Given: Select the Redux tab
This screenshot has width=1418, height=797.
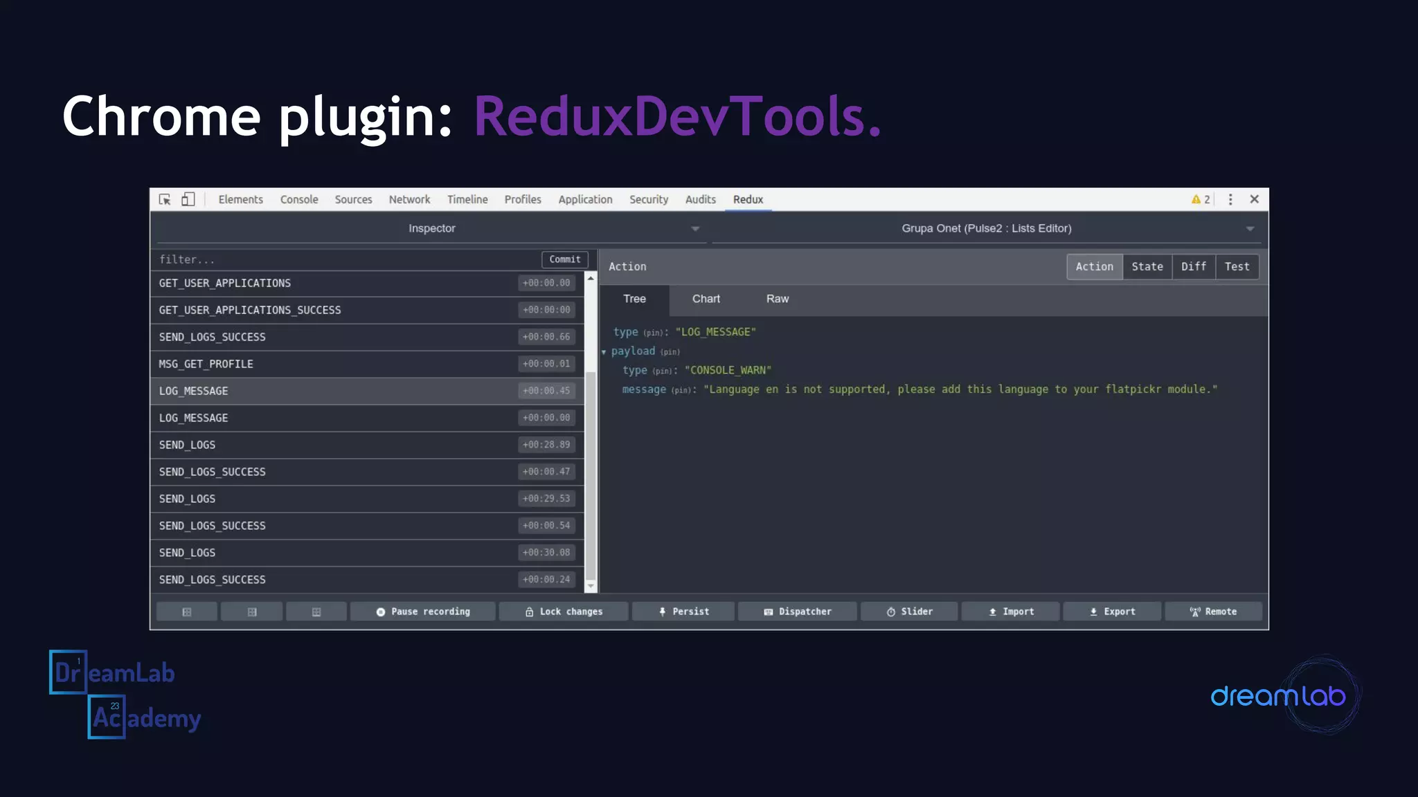Looking at the screenshot, I should pyautogui.click(x=748, y=199).
